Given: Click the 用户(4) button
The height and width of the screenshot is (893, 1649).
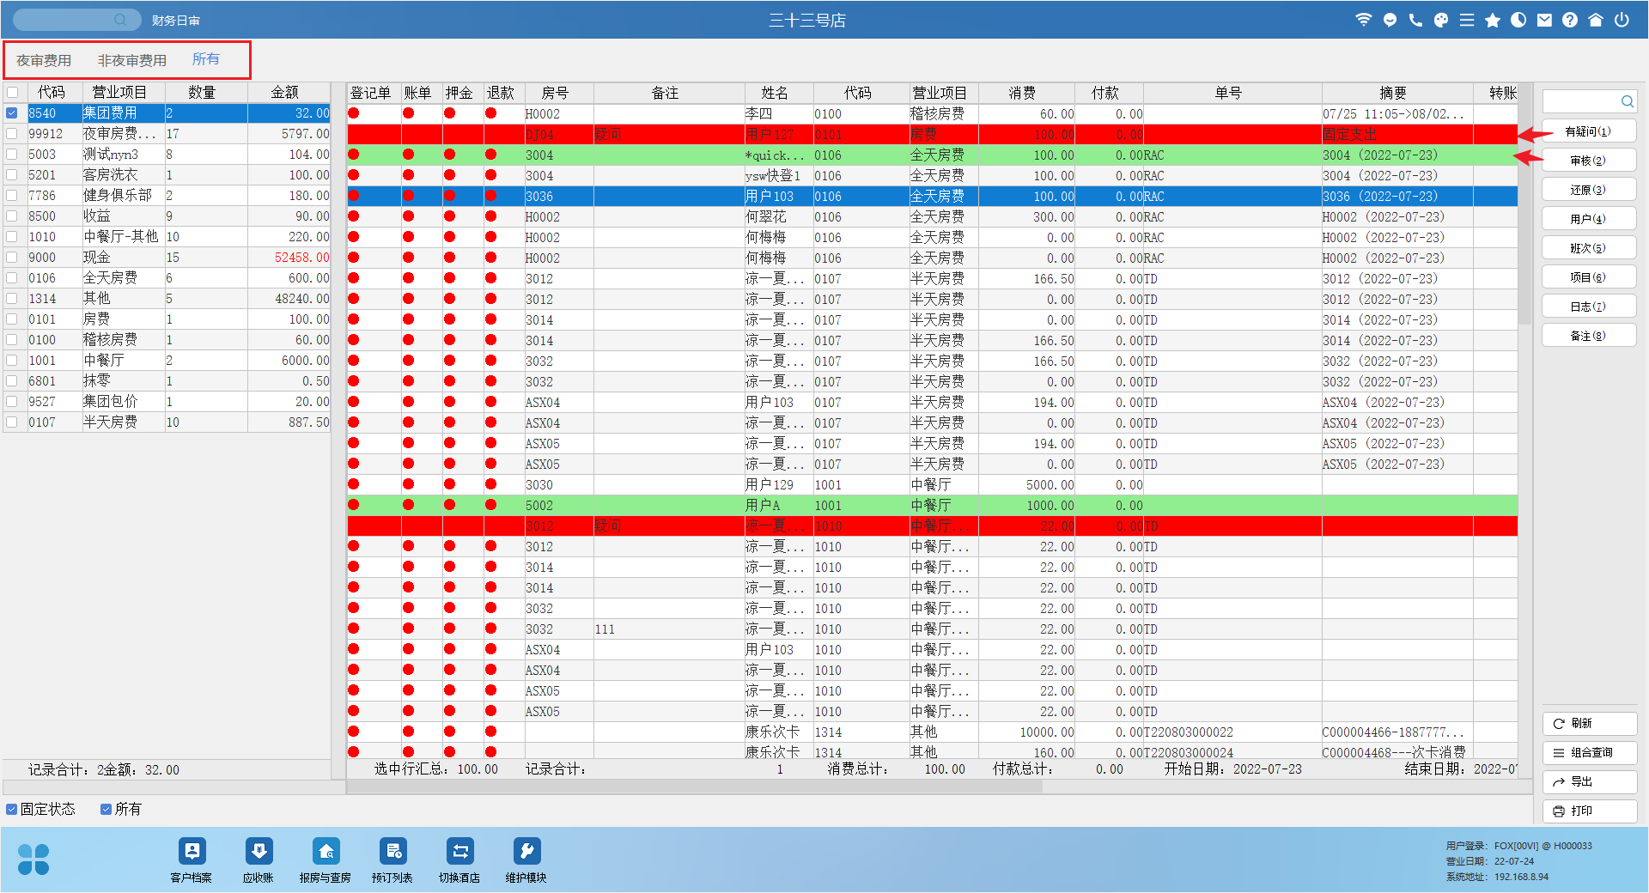Looking at the screenshot, I should pyautogui.click(x=1589, y=219).
